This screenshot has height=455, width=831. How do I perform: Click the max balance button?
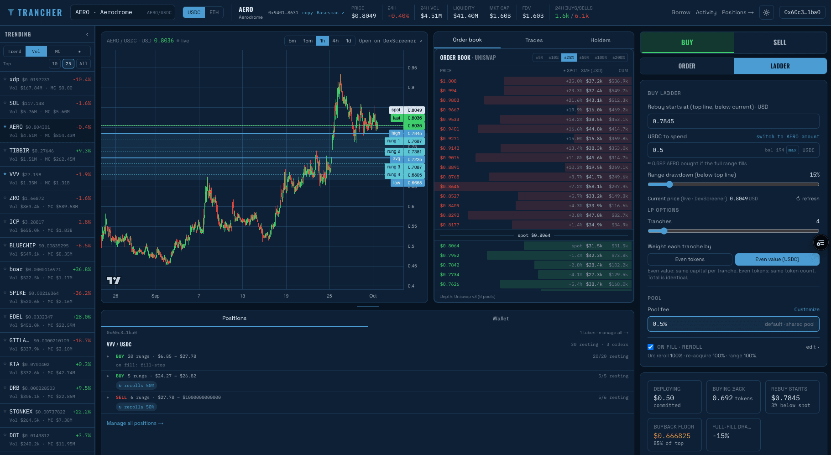tap(792, 150)
